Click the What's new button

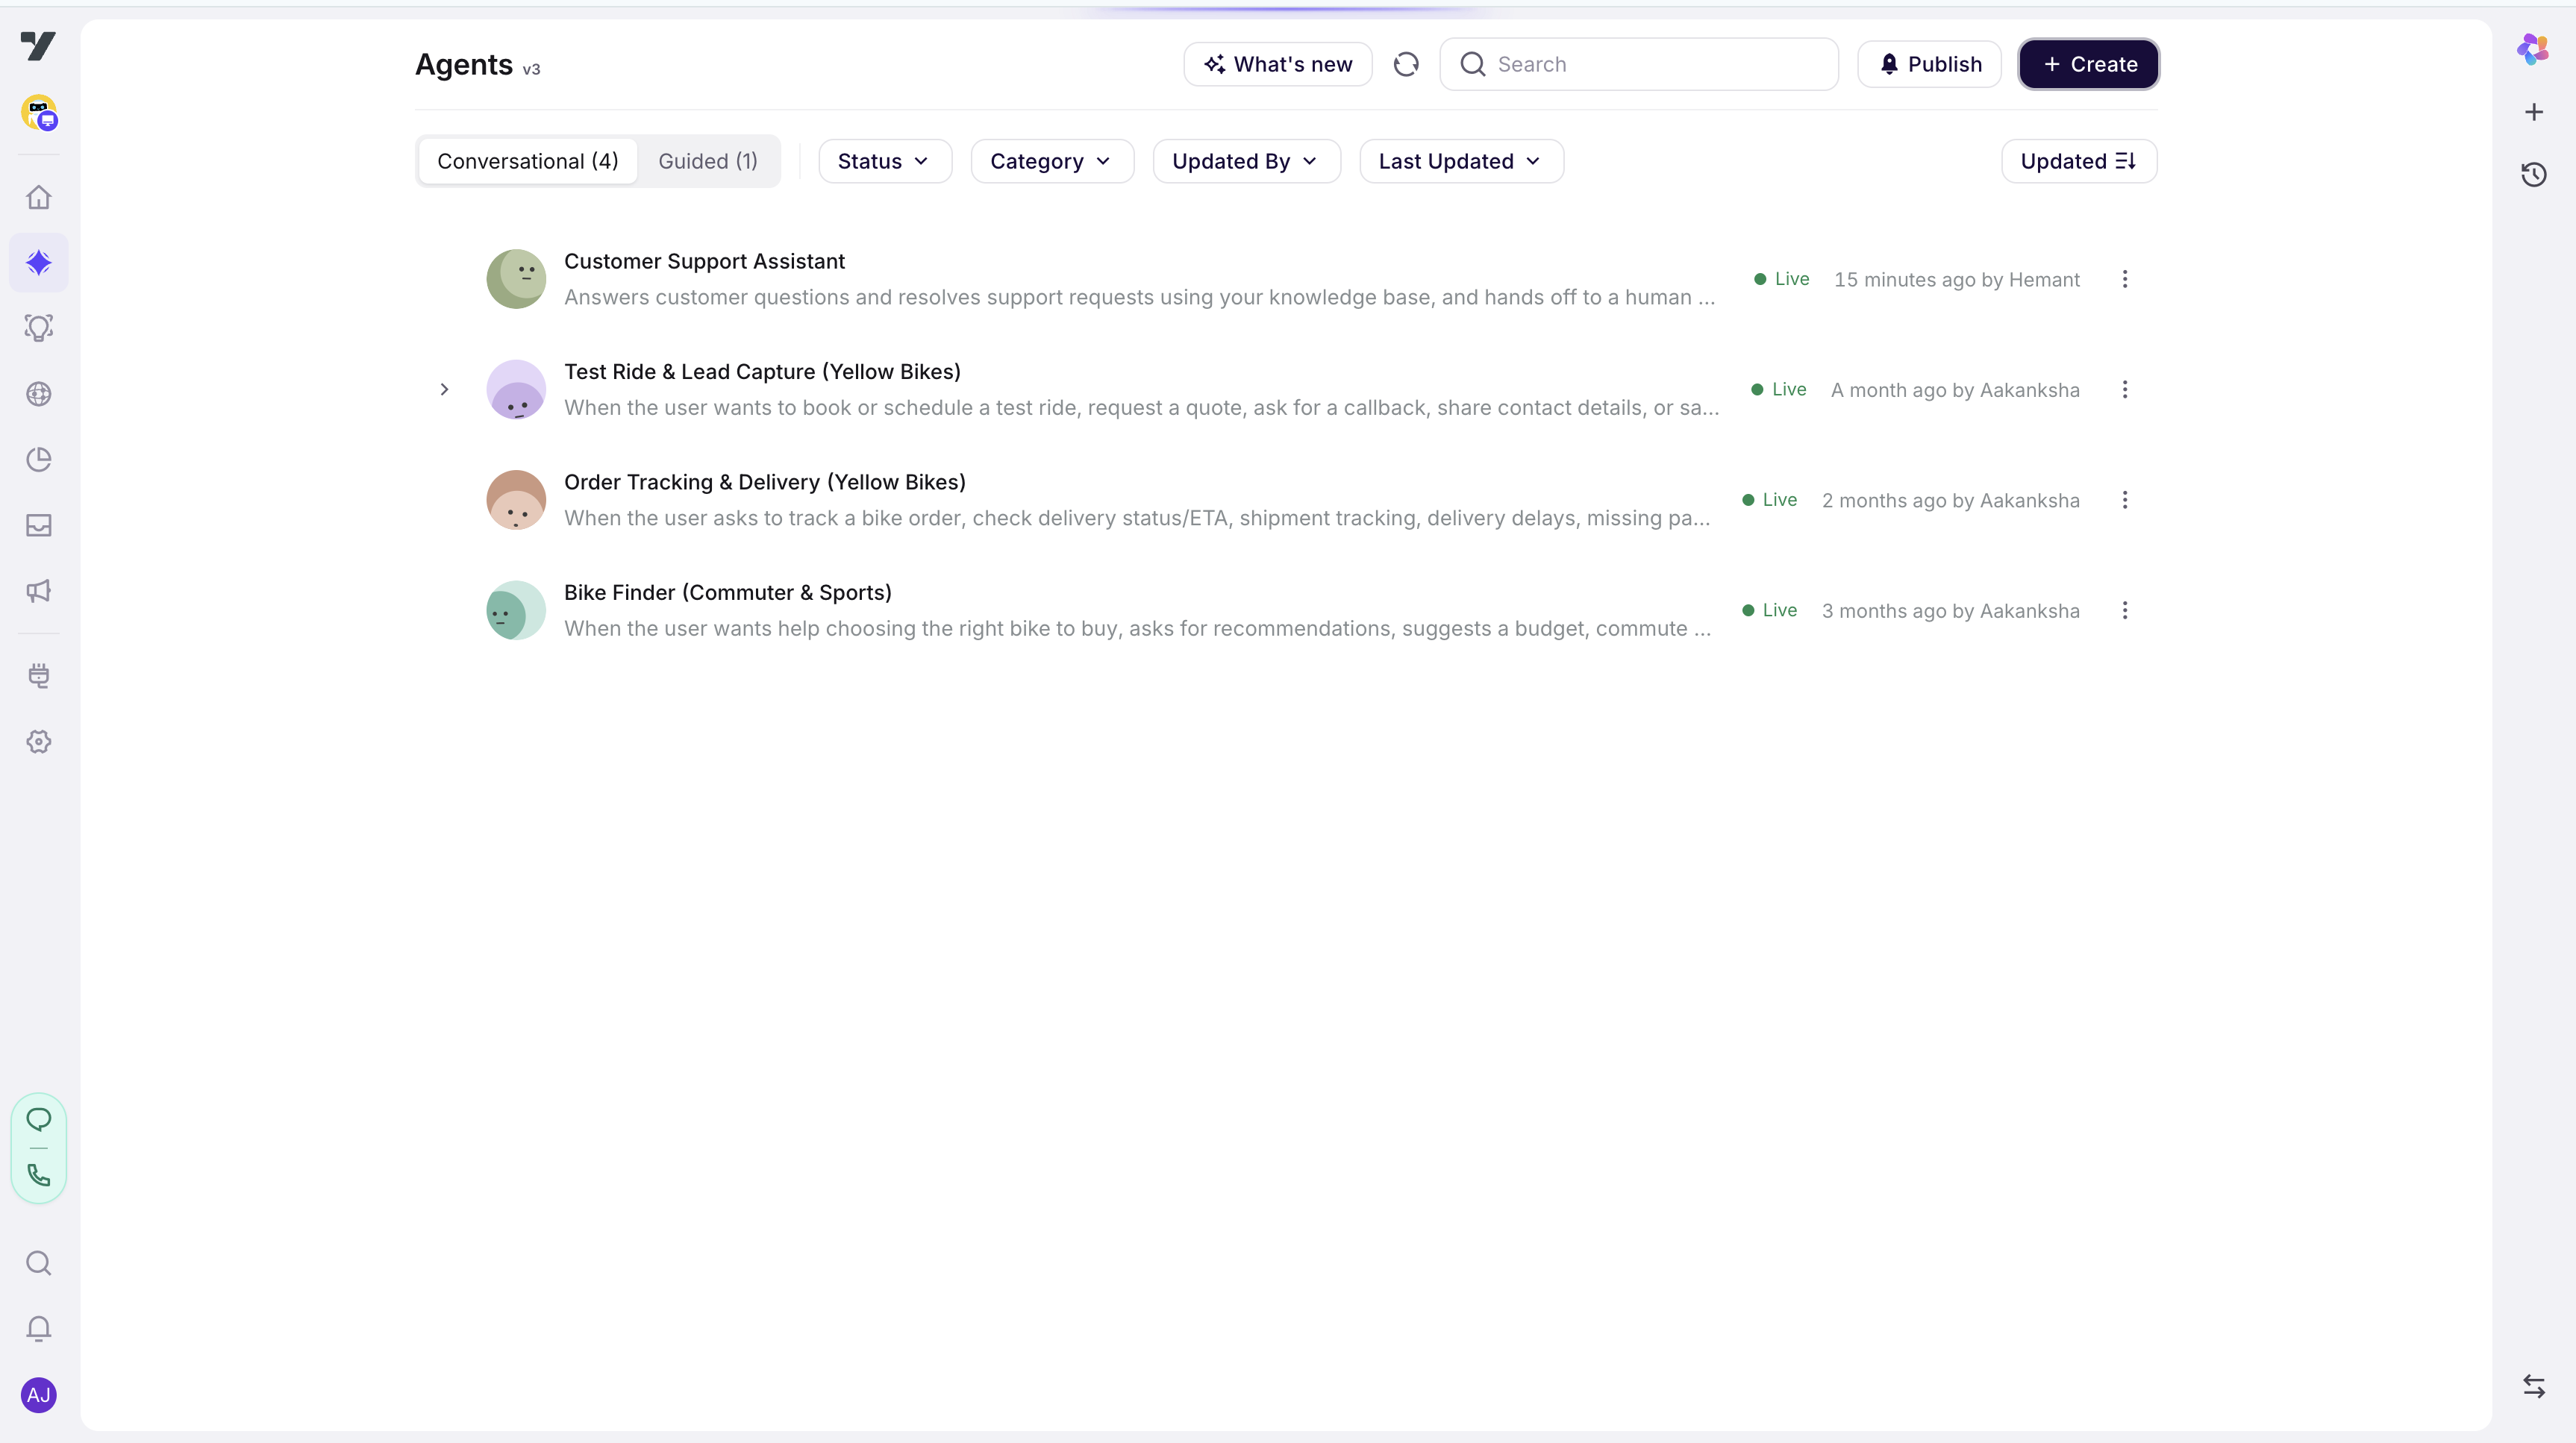pos(1278,64)
